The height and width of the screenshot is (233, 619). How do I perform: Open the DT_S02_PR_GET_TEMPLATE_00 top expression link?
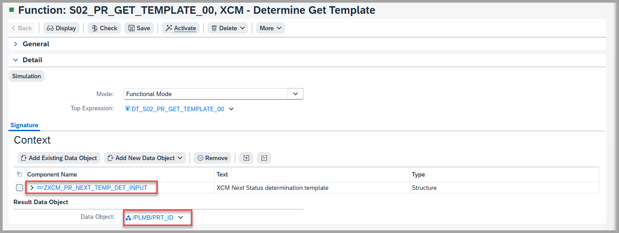(x=177, y=108)
